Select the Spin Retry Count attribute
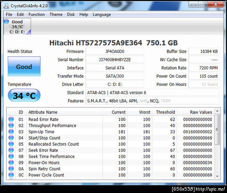The image size is (227, 193). [x=44, y=169]
